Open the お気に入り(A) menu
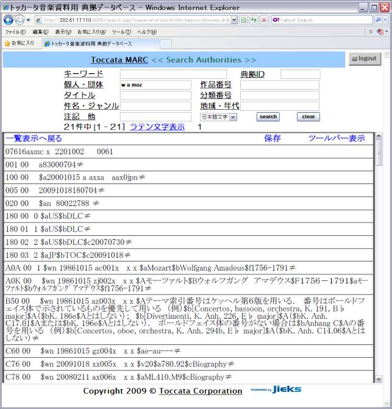Image resolution: width=392 pixels, height=409 pixels. tap(91, 32)
